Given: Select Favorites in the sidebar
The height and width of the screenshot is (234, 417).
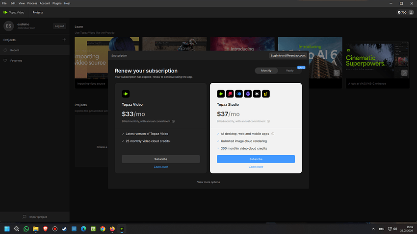Looking at the screenshot, I should click(x=34, y=61).
